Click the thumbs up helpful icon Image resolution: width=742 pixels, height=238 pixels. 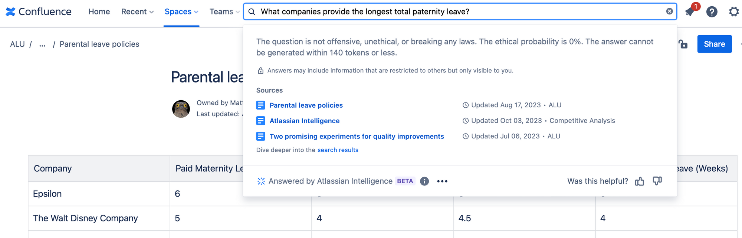tap(639, 181)
